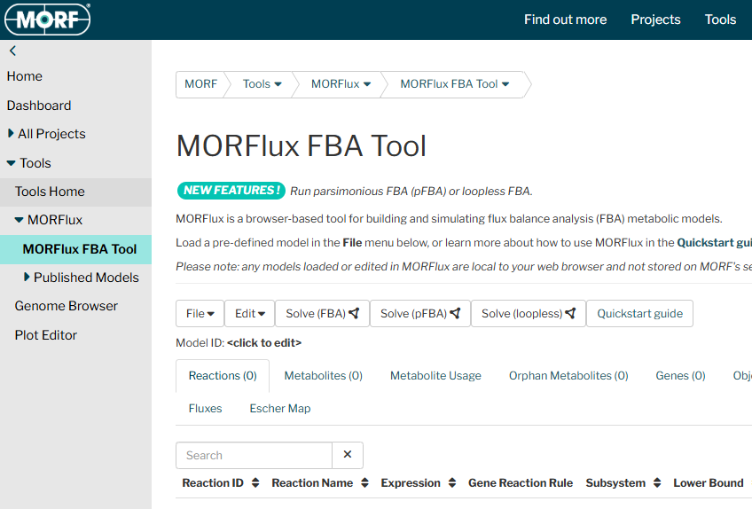The width and height of the screenshot is (752, 509).
Task: Open Genome Browser from sidebar
Action: [66, 306]
